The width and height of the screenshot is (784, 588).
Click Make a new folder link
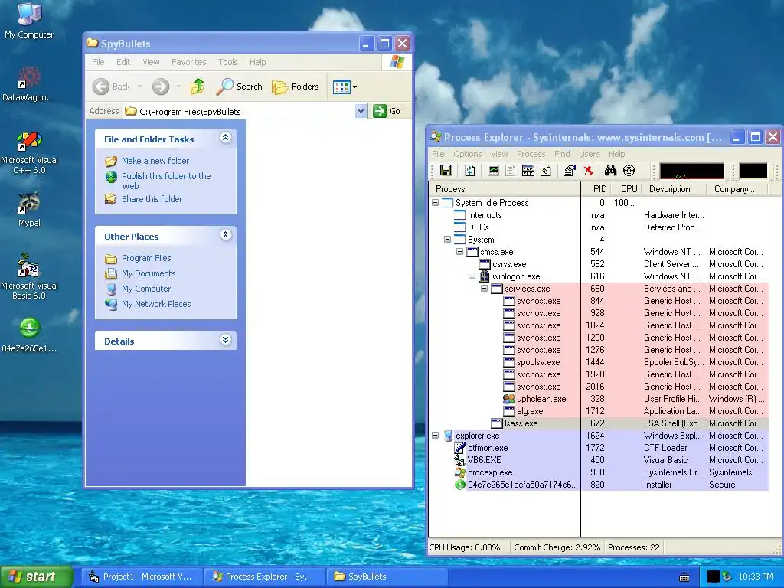click(x=155, y=161)
